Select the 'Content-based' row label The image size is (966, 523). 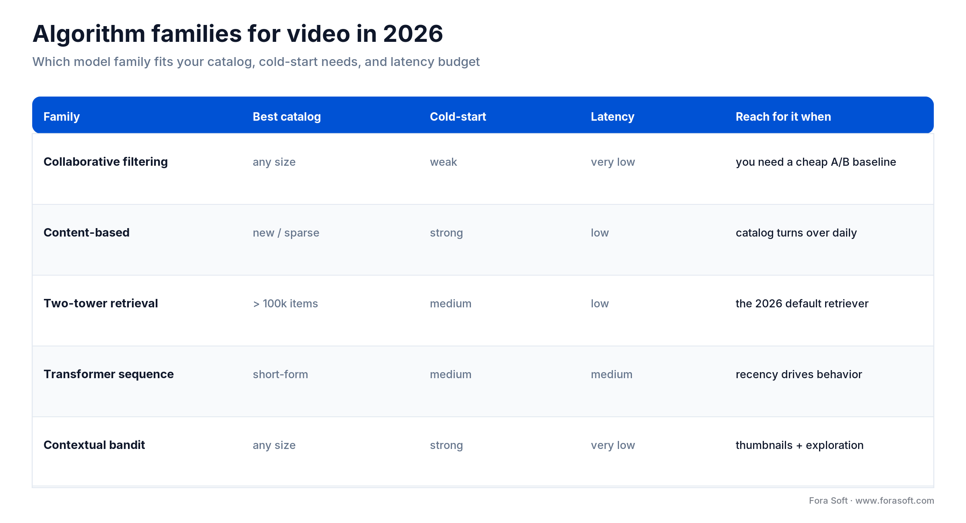(x=87, y=233)
